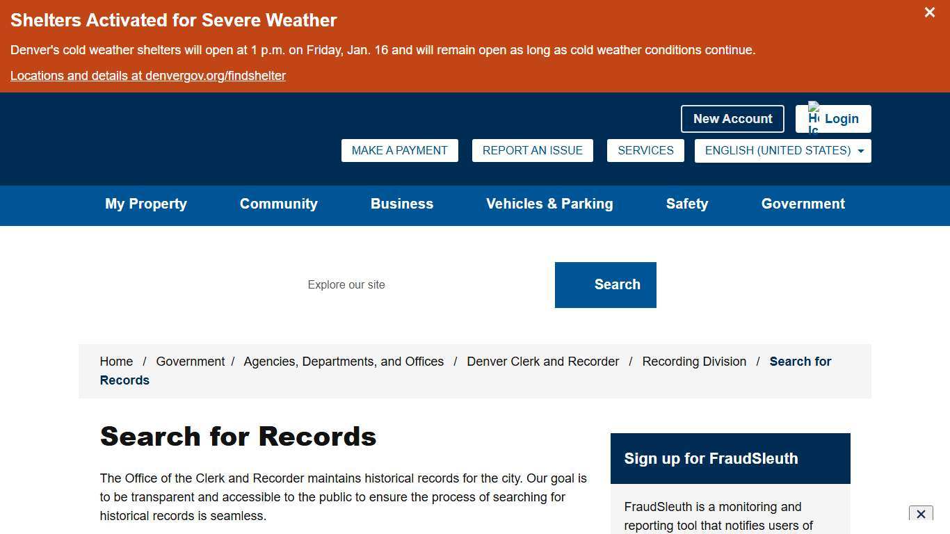The image size is (950, 534).
Task: Click the MAKE A PAYMENT button
Action: pos(399,150)
